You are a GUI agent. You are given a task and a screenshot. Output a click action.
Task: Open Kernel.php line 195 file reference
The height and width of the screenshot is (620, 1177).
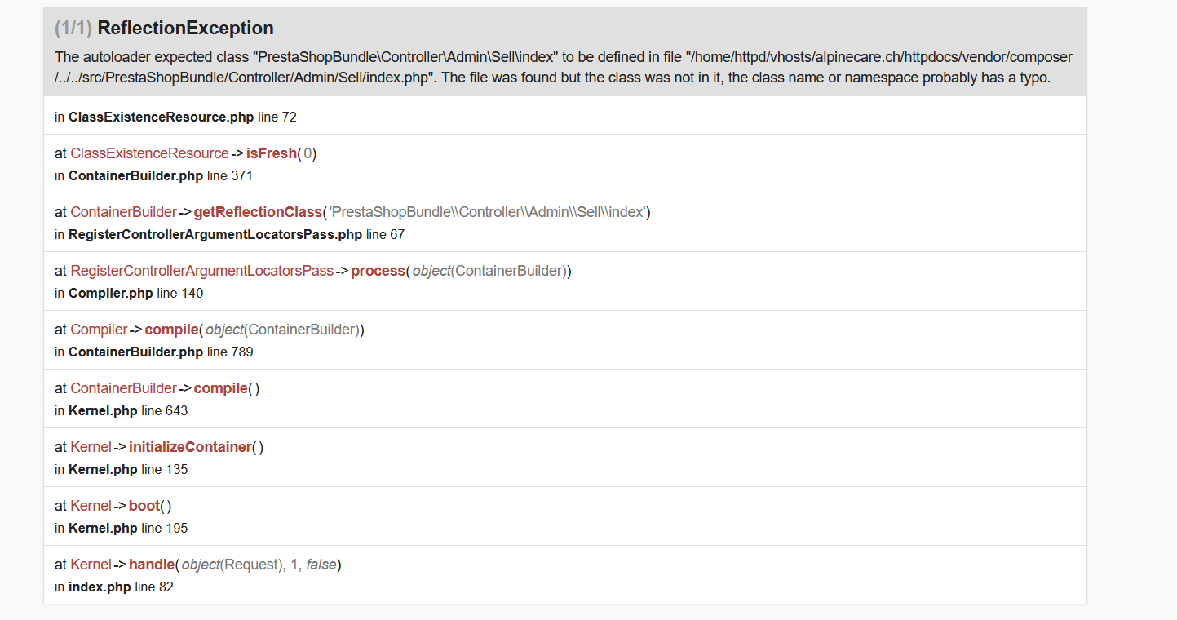103,528
